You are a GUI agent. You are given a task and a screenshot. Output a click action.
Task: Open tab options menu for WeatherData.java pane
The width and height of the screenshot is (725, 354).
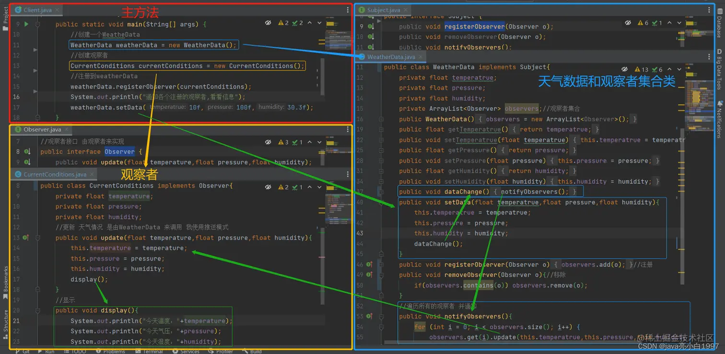pyautogui.click(x=709, y=57)
